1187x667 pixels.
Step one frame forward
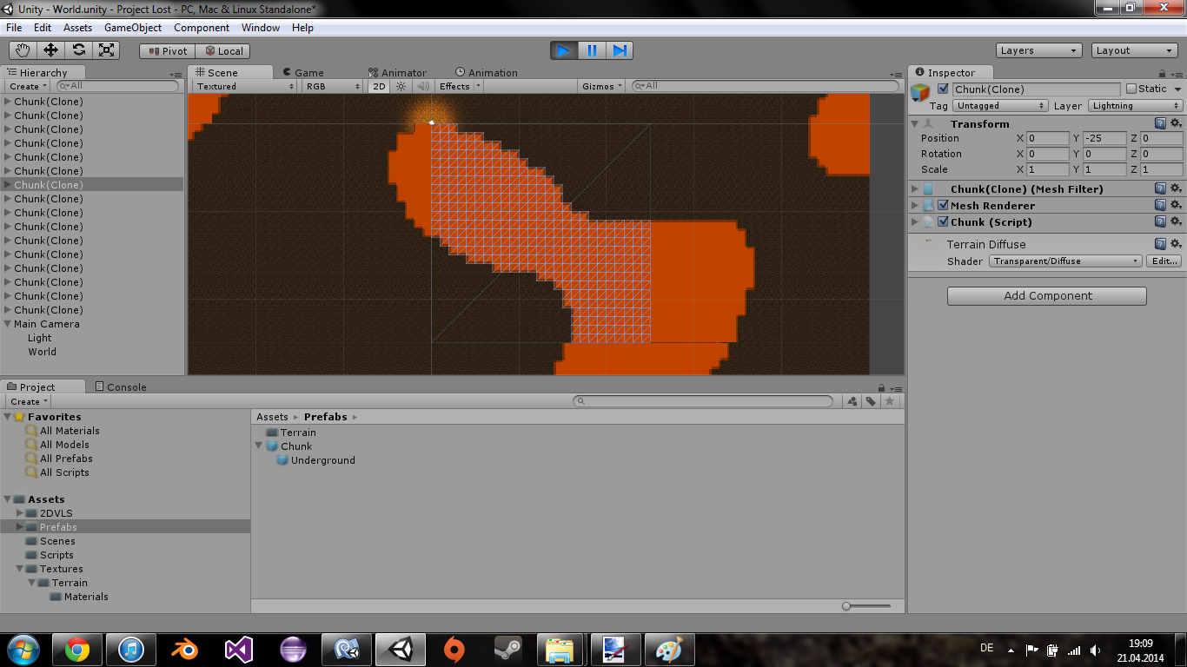[620, 50]
